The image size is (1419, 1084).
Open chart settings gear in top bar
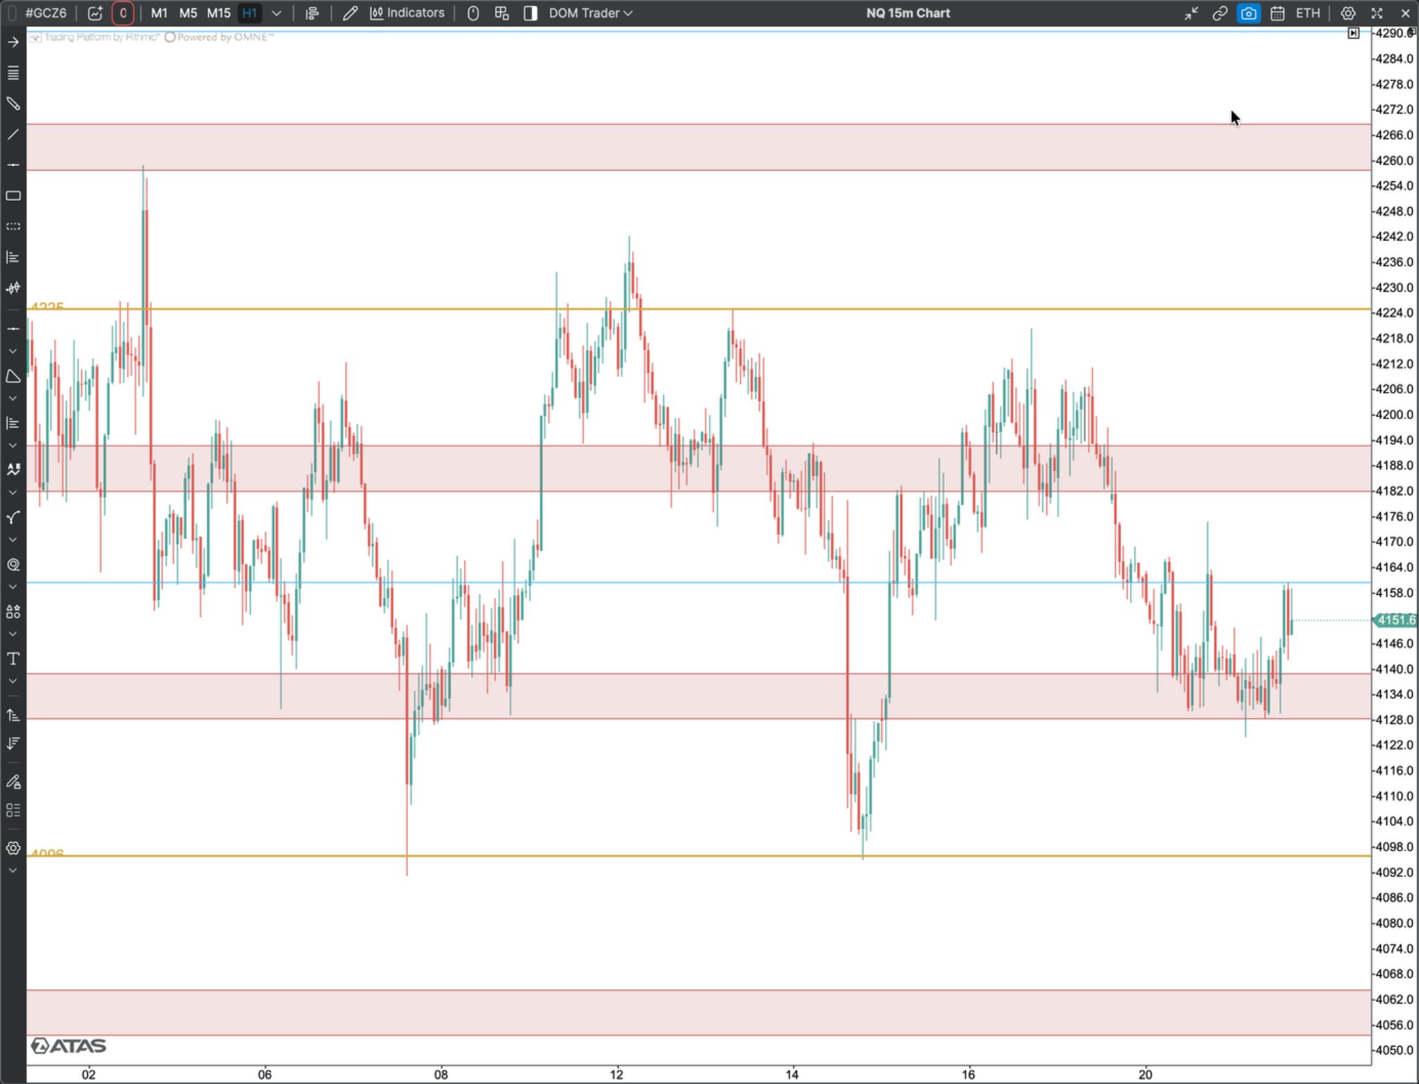point(1348,13)
